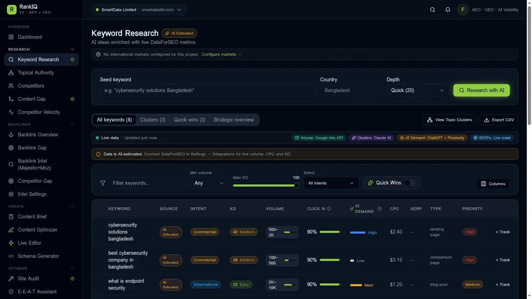
Task: Click the page vertical scrollbar
Action: pos(529,66)
